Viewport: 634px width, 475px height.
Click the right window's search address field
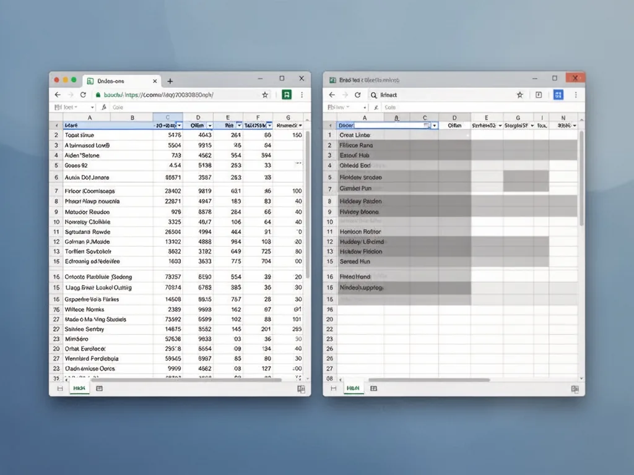pos(441,95)
